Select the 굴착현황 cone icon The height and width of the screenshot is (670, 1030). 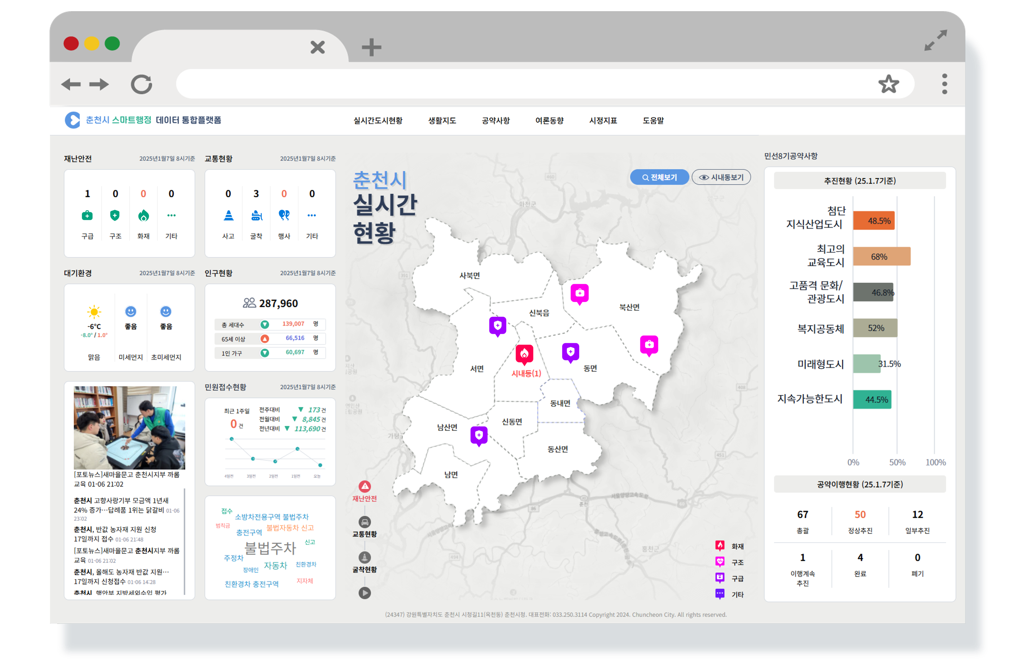click(364, 558)
